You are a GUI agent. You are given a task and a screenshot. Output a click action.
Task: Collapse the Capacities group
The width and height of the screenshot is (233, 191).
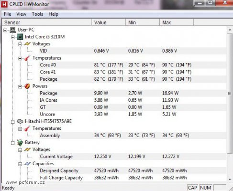pos(20,164)
